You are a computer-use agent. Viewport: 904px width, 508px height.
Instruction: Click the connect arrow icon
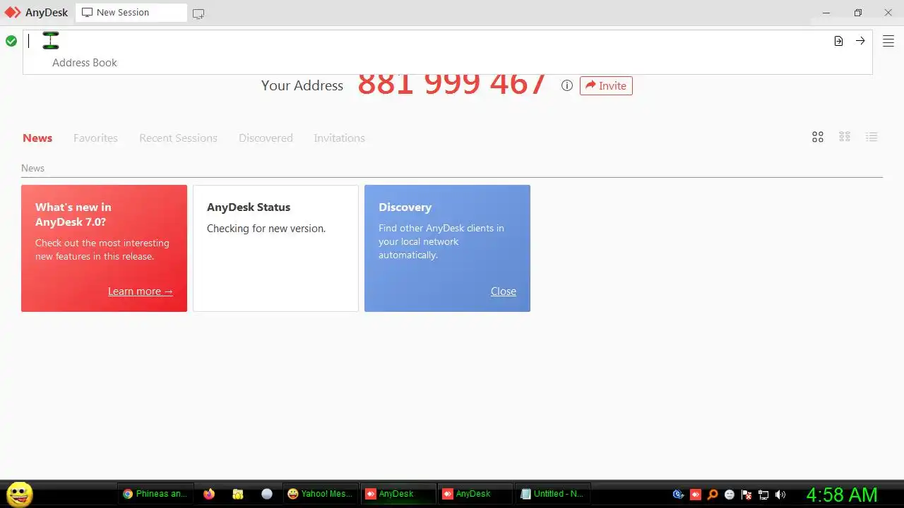[860, 41]
